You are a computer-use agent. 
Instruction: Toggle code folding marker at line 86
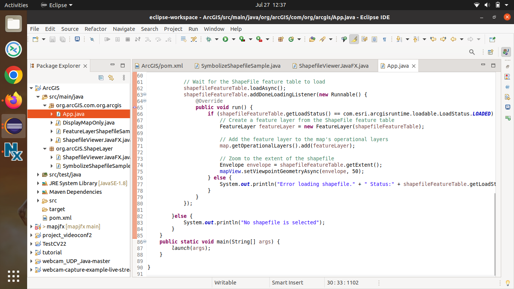click(x=145, y=242)
